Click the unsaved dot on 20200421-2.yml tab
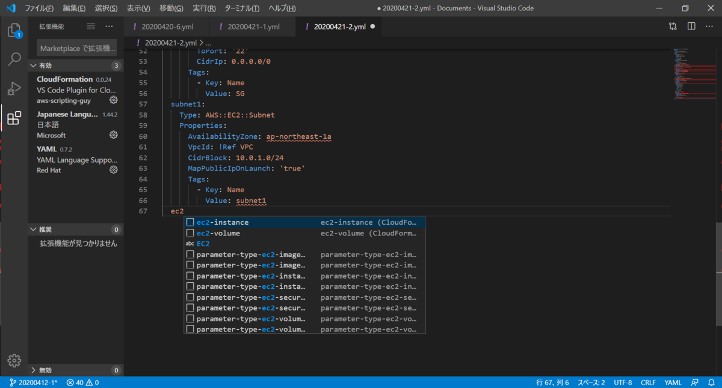722x388 pixels. pyautogui.click(x=372, y=26)
